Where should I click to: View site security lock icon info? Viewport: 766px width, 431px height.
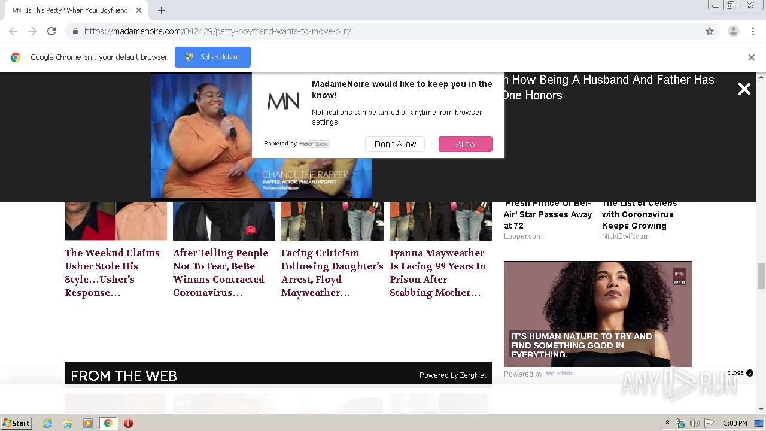pyautogui.click(x=75, y=31)
